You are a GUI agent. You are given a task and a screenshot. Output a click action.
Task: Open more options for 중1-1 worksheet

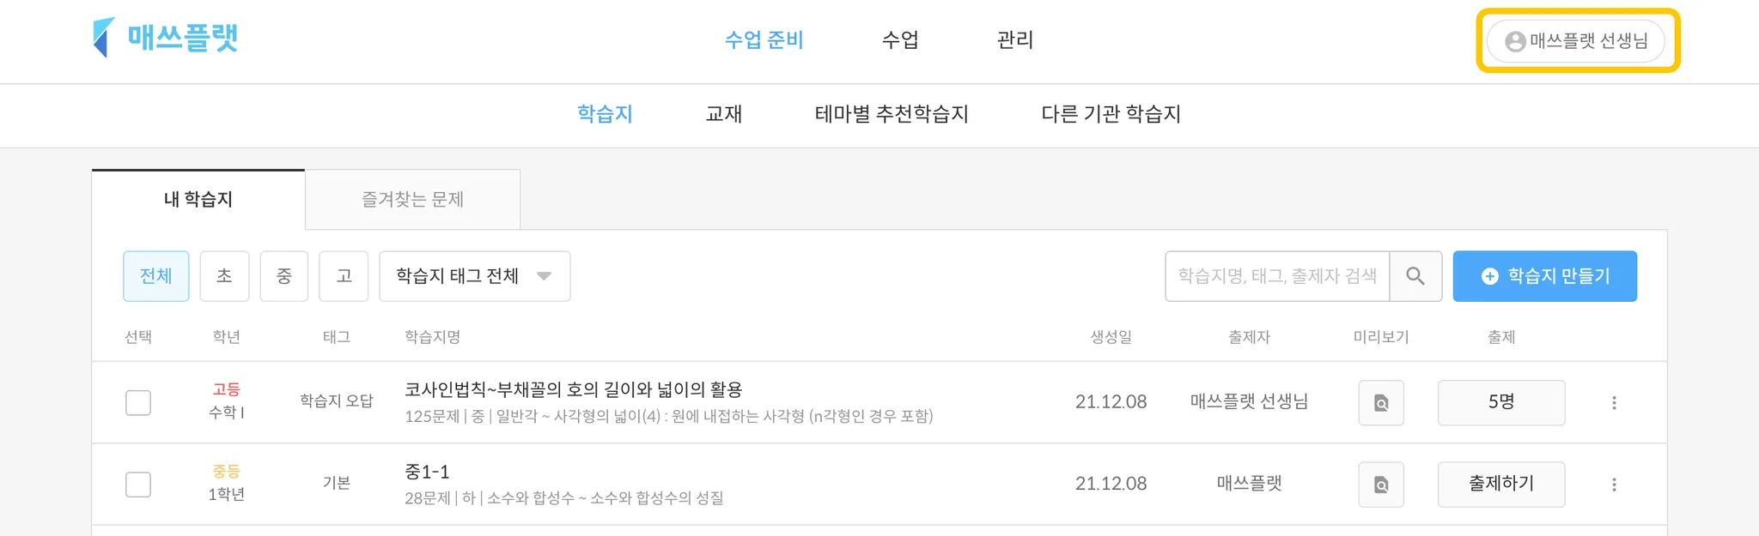click(1614, 485)
